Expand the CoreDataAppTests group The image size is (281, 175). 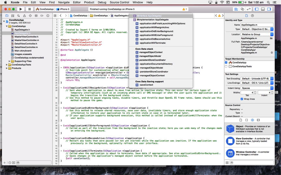point(7,65)
